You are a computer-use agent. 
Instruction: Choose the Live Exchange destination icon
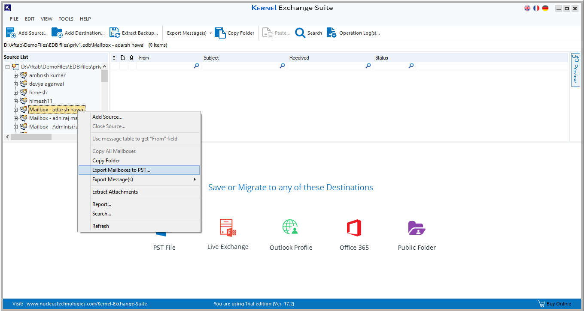pyautogui.click(x=228, y=227)
